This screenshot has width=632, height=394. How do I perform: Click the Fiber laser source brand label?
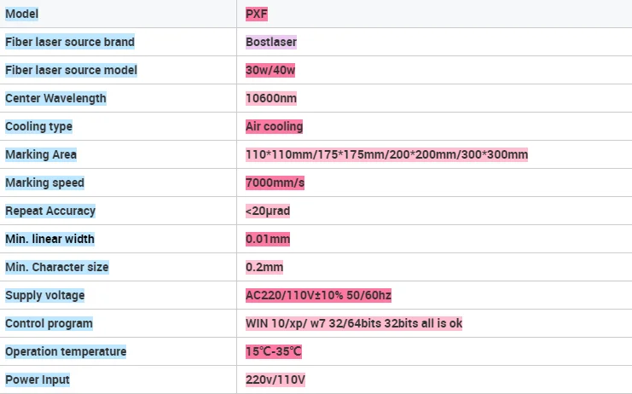[70, 42]
